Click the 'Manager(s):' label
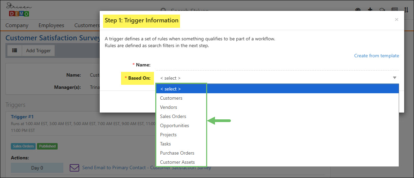Image resolution: width=414 pixels, height=178 pixels. click(x=67, y=87)
